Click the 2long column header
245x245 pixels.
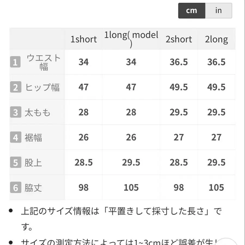point(217,39)
